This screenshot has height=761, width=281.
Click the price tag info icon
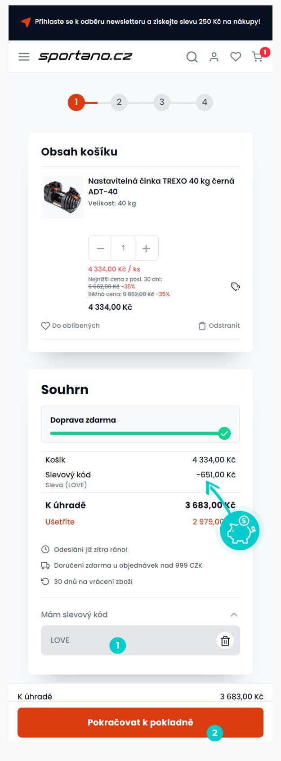pyautogui.click(x=236, y=286)
